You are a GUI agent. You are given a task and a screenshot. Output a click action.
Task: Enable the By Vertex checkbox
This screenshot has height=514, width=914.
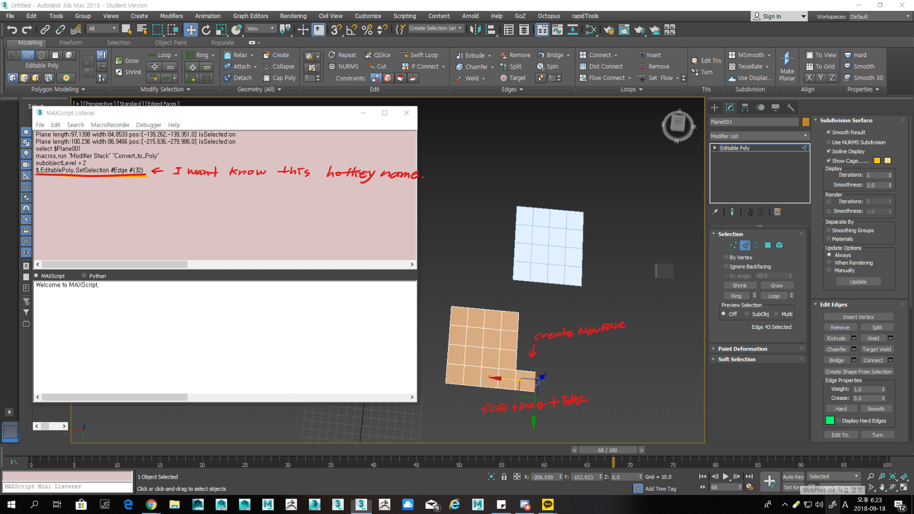coord(727,258)
